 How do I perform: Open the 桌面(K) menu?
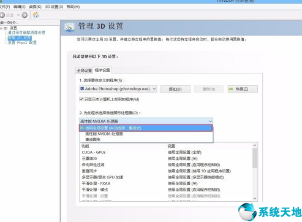35,7
